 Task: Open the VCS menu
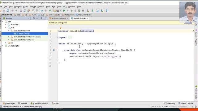65,7
